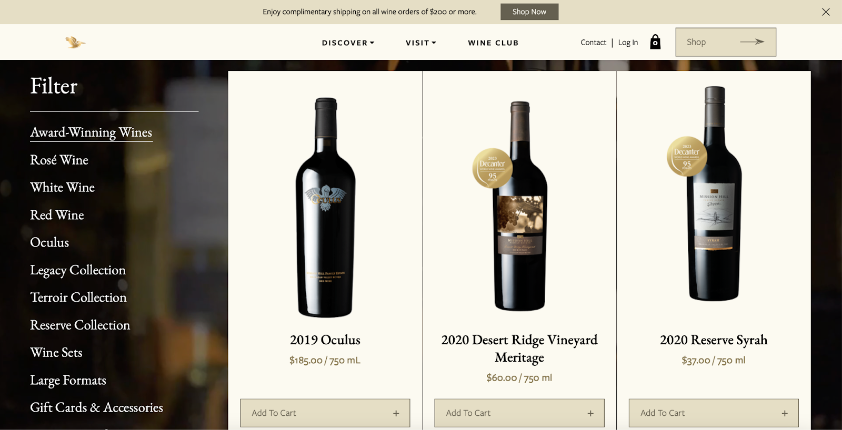Click the plus icon for Desert Ridge Meritage
Image resolution: width=842 pixels, height=430 pixels.
coord(590,414)
